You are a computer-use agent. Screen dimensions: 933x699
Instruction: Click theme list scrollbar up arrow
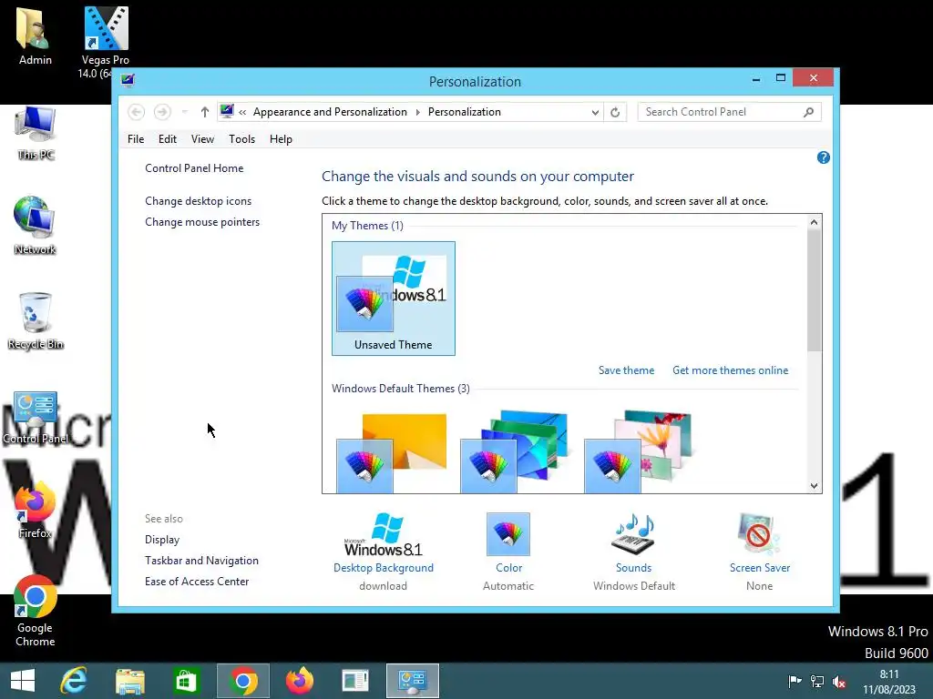pos(814,222)
